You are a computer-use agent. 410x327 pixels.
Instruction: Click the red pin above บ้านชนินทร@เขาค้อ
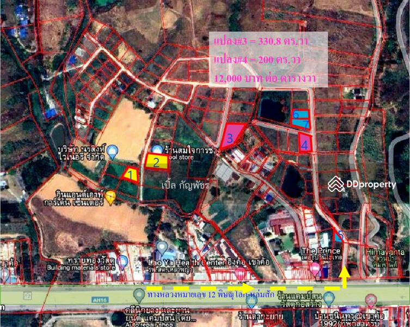coord(370,301)
